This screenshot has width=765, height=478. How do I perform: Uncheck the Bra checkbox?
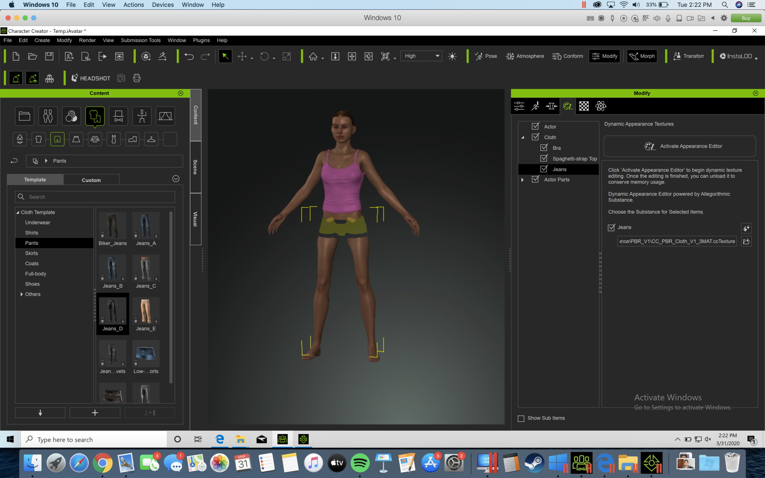point(544,148)
